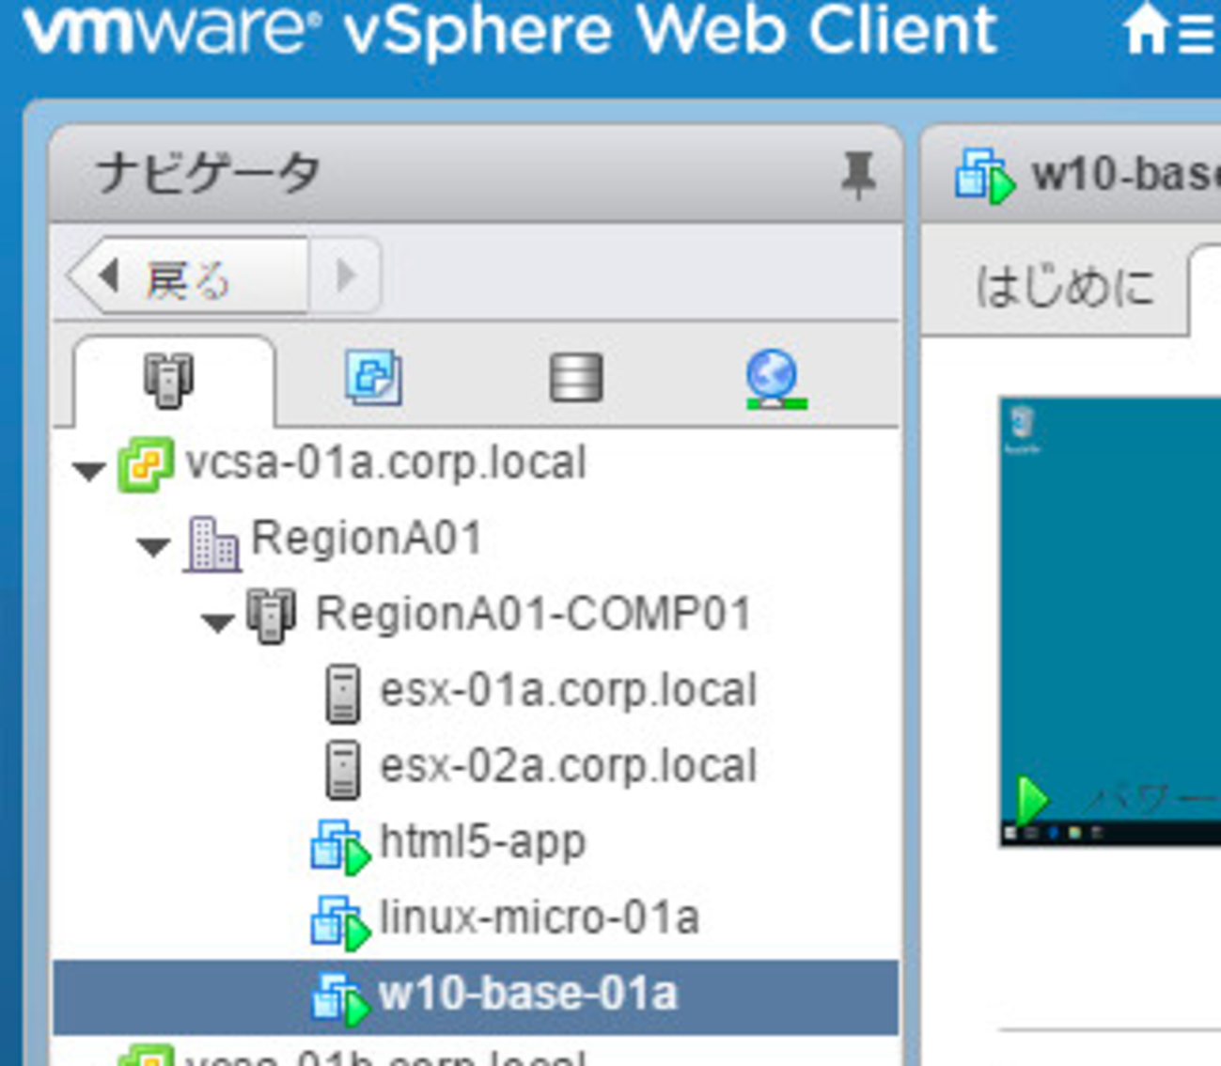Click the forward history arrow
This screenshot has height=1066, width=1221.
346,276
